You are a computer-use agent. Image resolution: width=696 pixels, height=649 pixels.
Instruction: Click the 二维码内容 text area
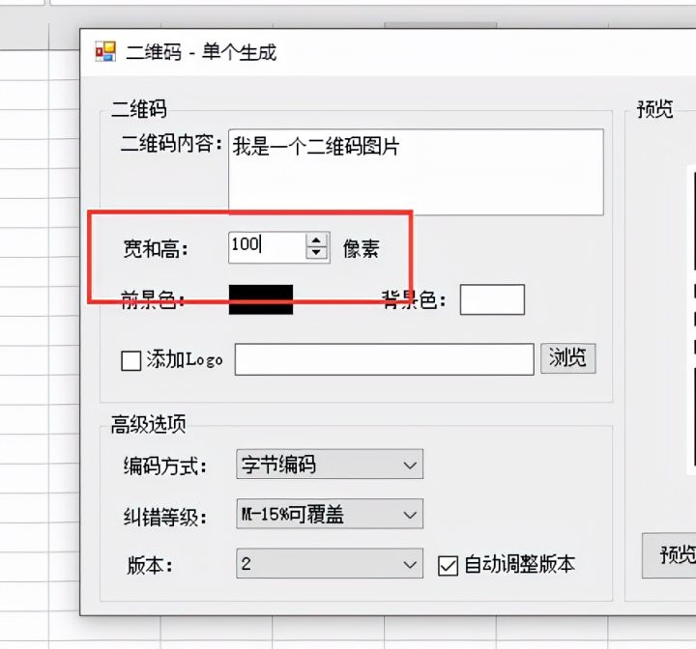[x=416, y=172]
